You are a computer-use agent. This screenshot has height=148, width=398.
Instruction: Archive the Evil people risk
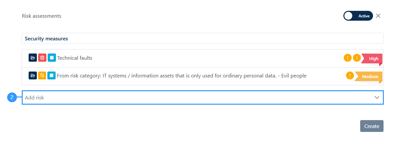pyautogui.click(x=51, y=76)
